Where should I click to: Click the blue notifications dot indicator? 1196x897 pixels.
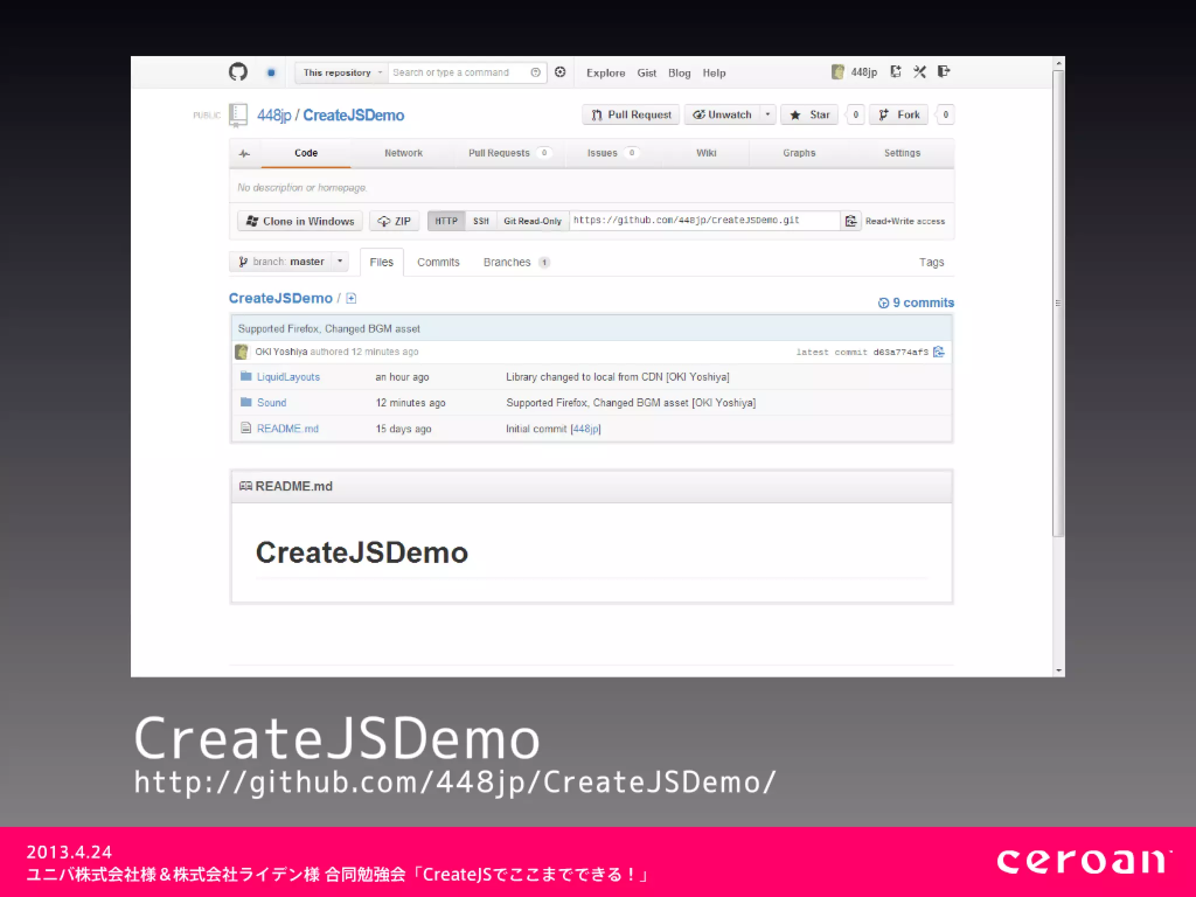(x=271, y=72)
